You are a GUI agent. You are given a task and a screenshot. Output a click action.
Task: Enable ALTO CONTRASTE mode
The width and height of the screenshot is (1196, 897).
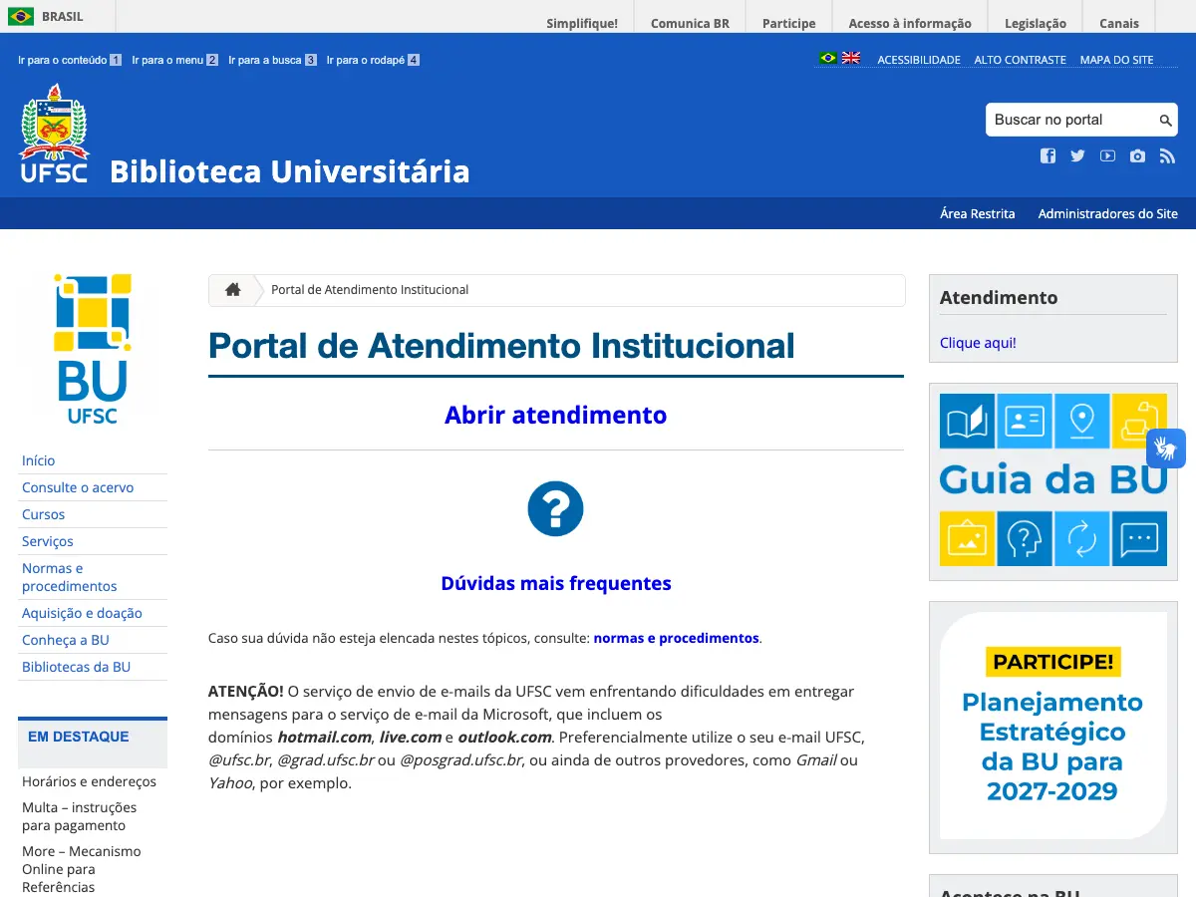pyautogui.click(x=1020, y=60)
